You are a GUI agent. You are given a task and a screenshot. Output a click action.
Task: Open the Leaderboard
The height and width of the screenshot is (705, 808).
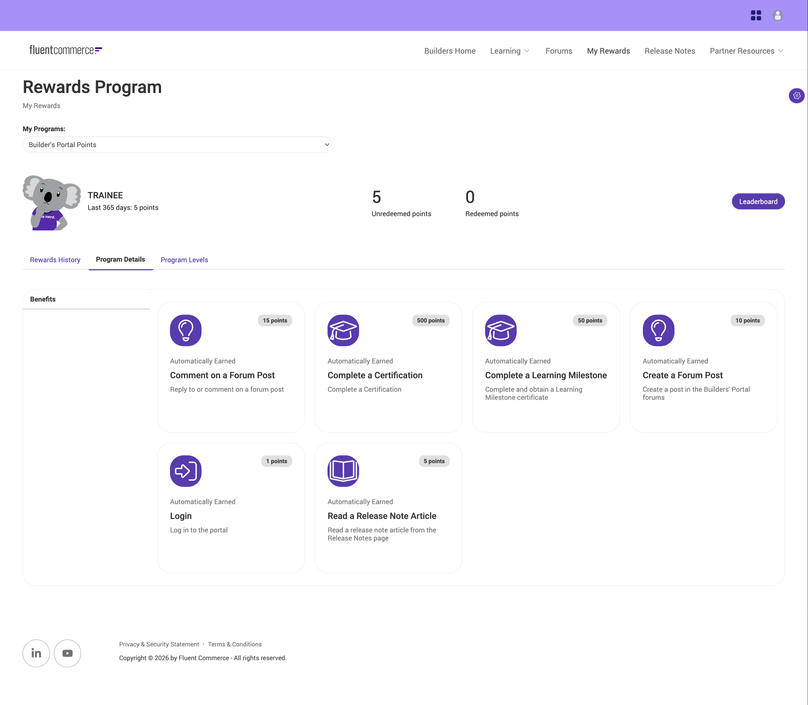(x=758, y=201)
